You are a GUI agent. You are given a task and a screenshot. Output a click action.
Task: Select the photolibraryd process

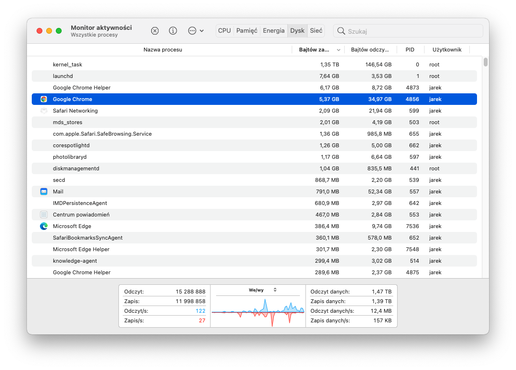(254, 157)
